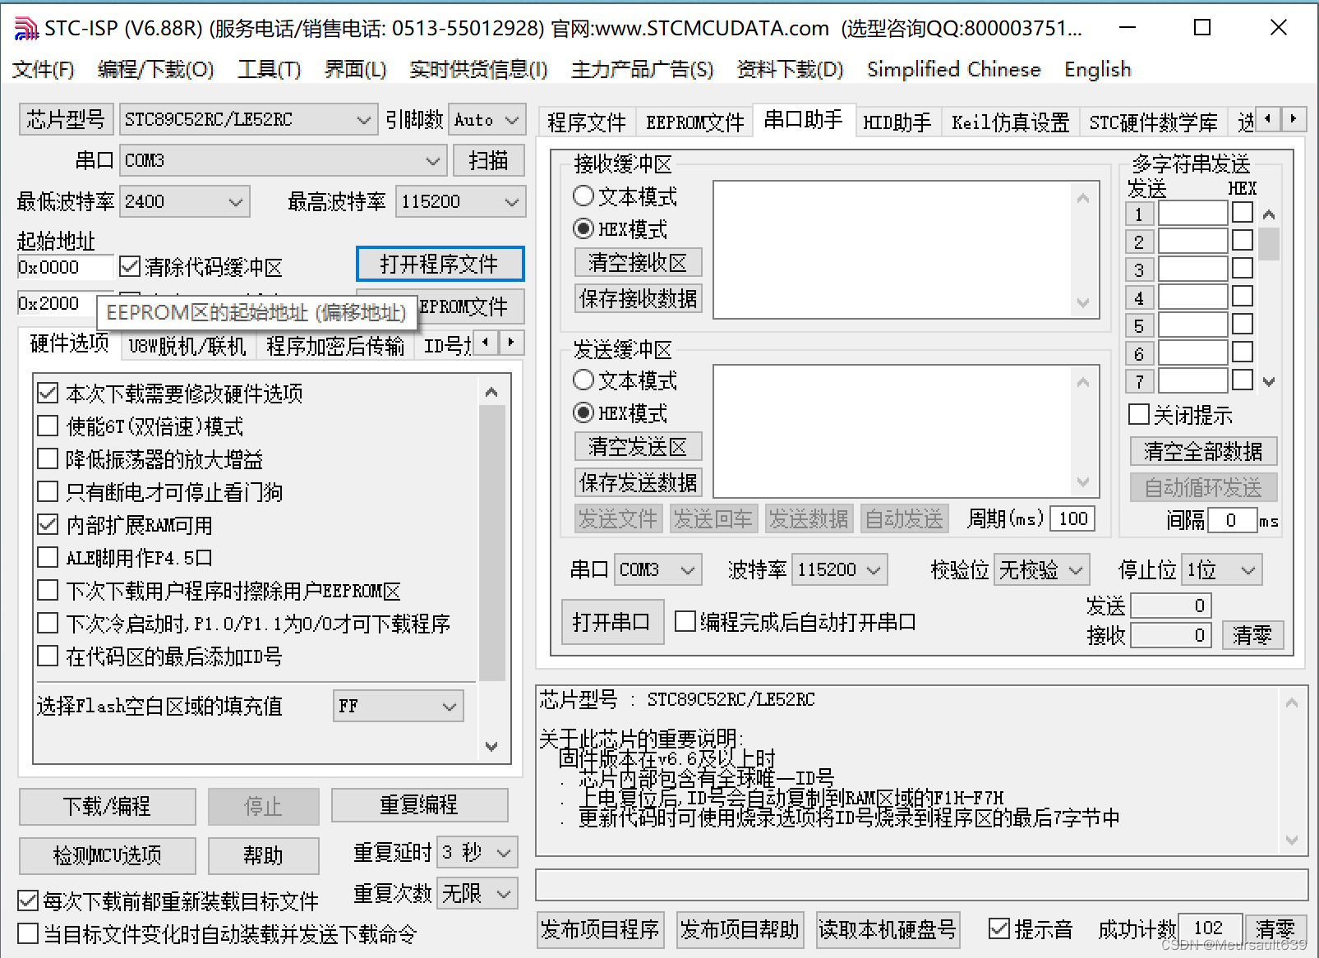Select HEX模式 radio in send buffer
This screenshot has height=958, width=1319.
click(583, 412)
